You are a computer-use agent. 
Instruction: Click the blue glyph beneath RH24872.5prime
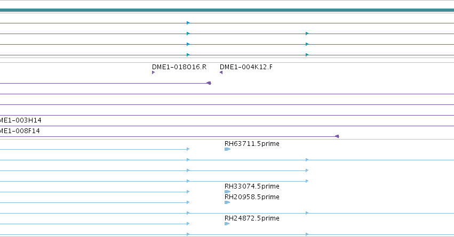pyautogui.click(x=227, y=224)
